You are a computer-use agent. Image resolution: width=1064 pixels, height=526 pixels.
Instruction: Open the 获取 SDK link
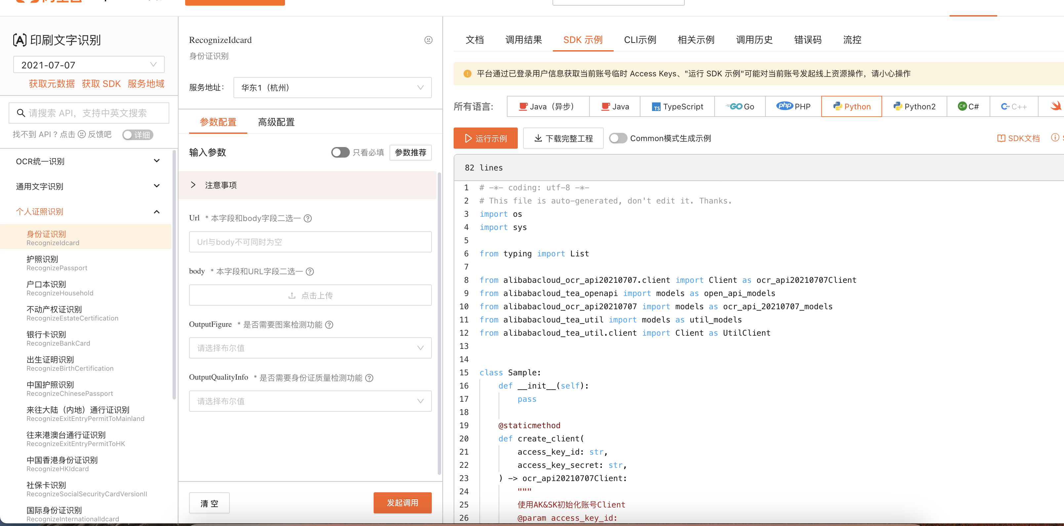click(x=101, y=84)
